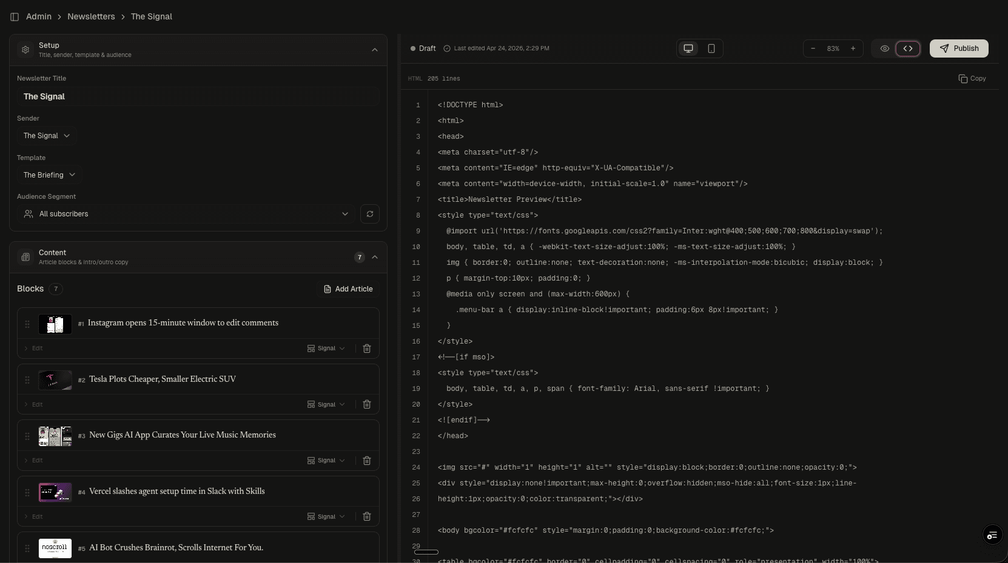The image size is (1008, 563).
Task: Click the horizontal scrollbar in code panel
Action: 426,552
